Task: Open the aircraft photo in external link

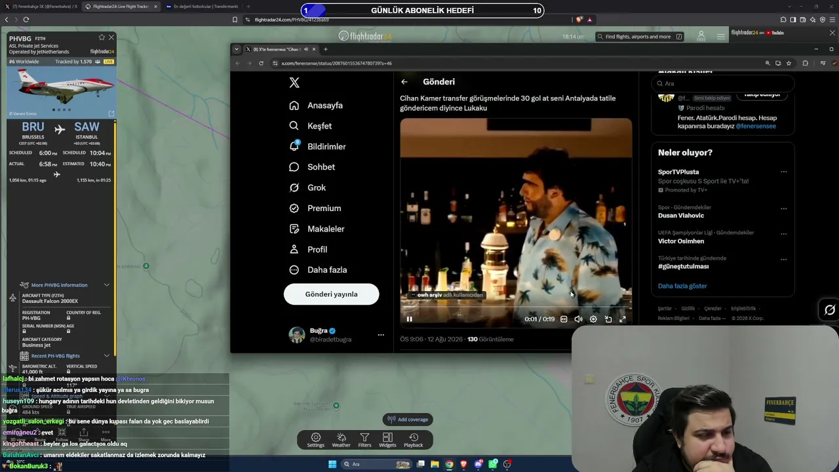Action: tap(111, 113)
